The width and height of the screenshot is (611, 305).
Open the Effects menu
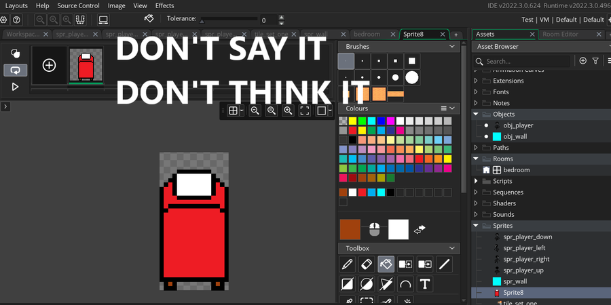click(x=164, y=5)
